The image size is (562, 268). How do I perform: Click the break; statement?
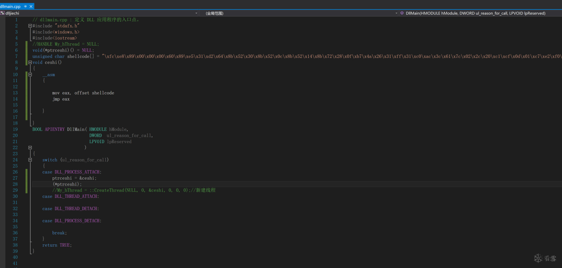[x=59, y=233]
